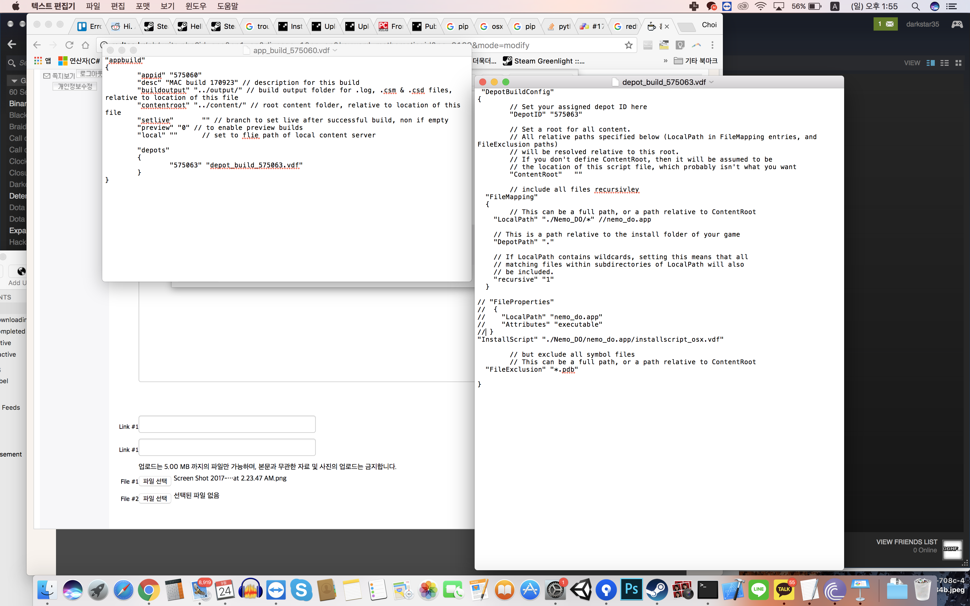This screenshot has height=606, width=970.
Task: Open the 포맷 menu
Action: pyautogui.click(x=143, y=6)
